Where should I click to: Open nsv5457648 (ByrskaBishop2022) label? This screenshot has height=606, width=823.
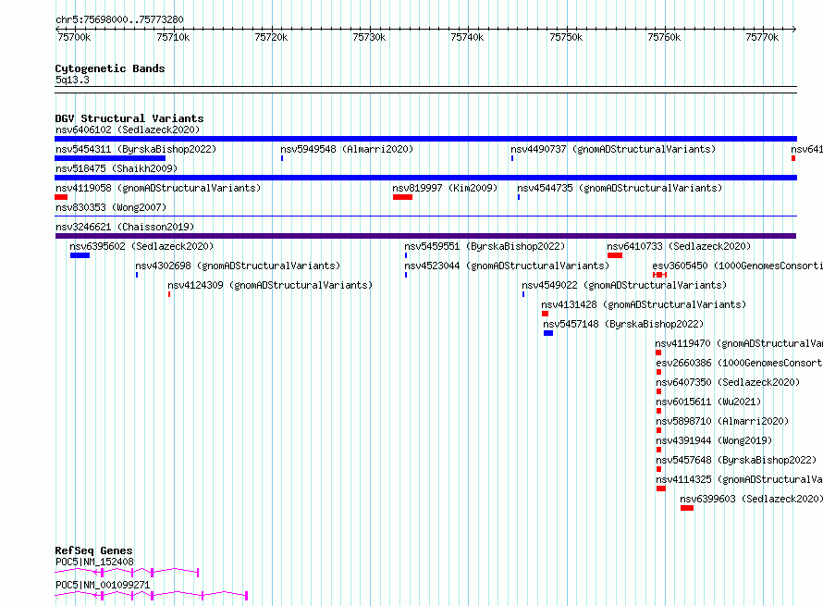[736, 460]
